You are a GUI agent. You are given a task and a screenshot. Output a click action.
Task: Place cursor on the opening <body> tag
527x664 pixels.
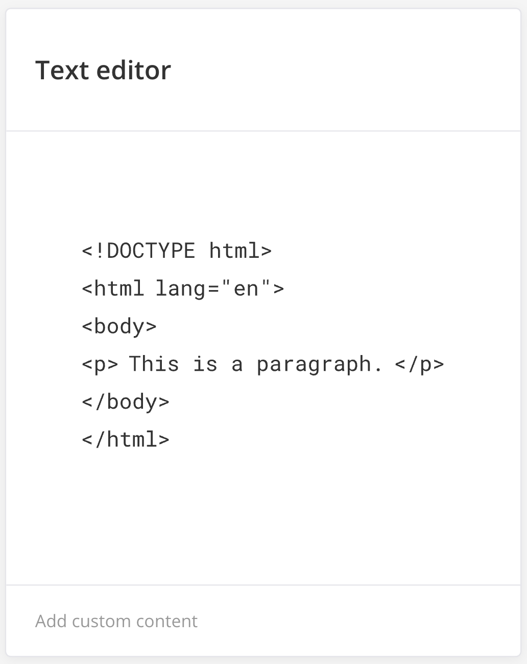[x=119, y=326]
